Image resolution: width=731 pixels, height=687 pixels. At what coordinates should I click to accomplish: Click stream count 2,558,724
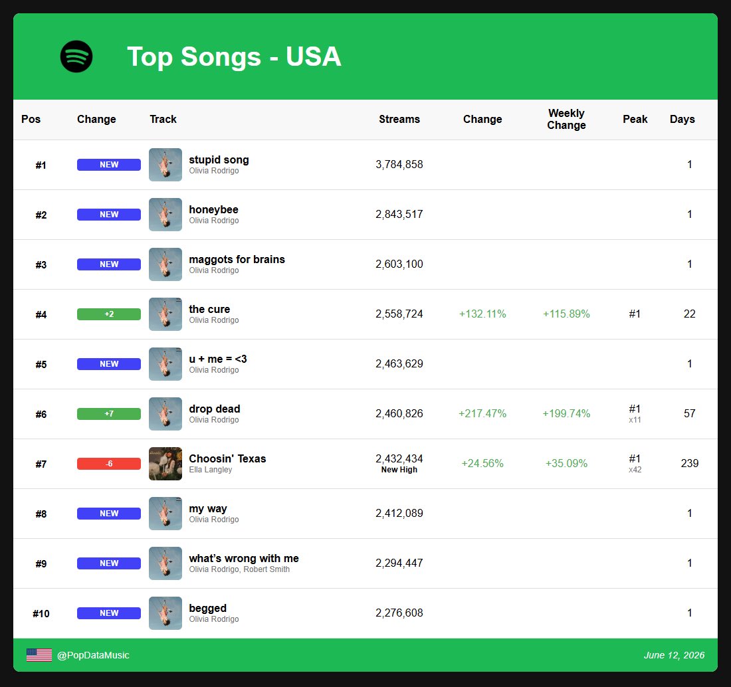(x=399, y=314)
